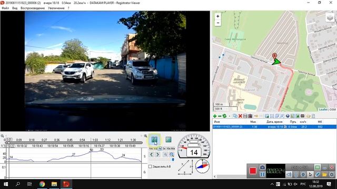
Task: Click the speed graph peak labeled 53
Action: 102,150
